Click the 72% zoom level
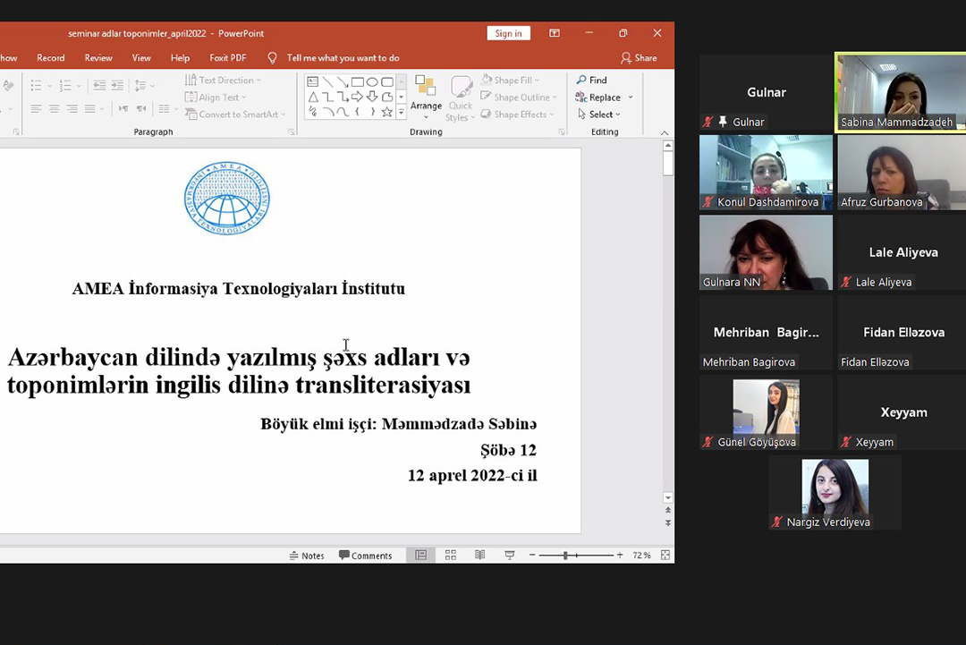This screenshot has width=966, height=645. [641, 555]
